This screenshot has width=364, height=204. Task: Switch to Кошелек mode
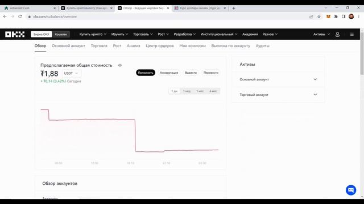61,34
